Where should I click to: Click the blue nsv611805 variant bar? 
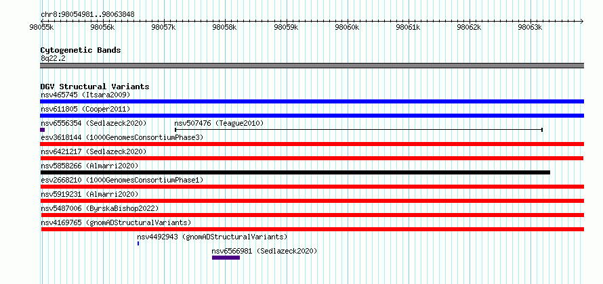click(312, 116)
